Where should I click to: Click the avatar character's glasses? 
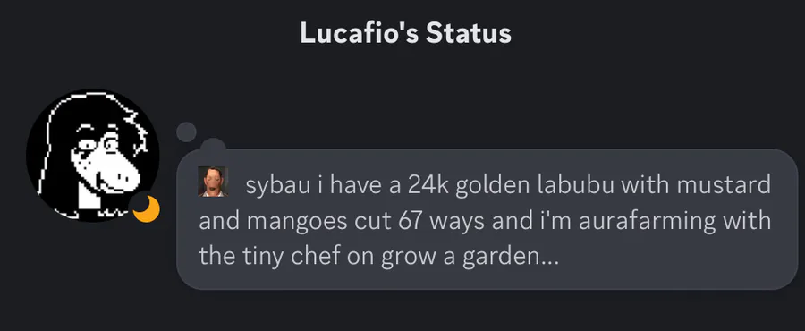point(97,145)
